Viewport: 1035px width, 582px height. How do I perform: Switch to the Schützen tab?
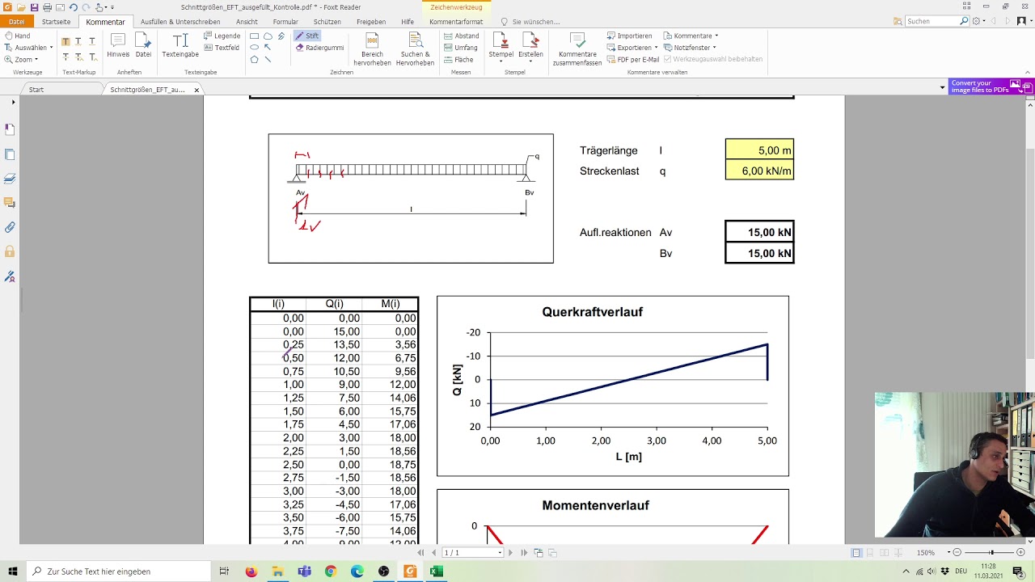[327, 22]
